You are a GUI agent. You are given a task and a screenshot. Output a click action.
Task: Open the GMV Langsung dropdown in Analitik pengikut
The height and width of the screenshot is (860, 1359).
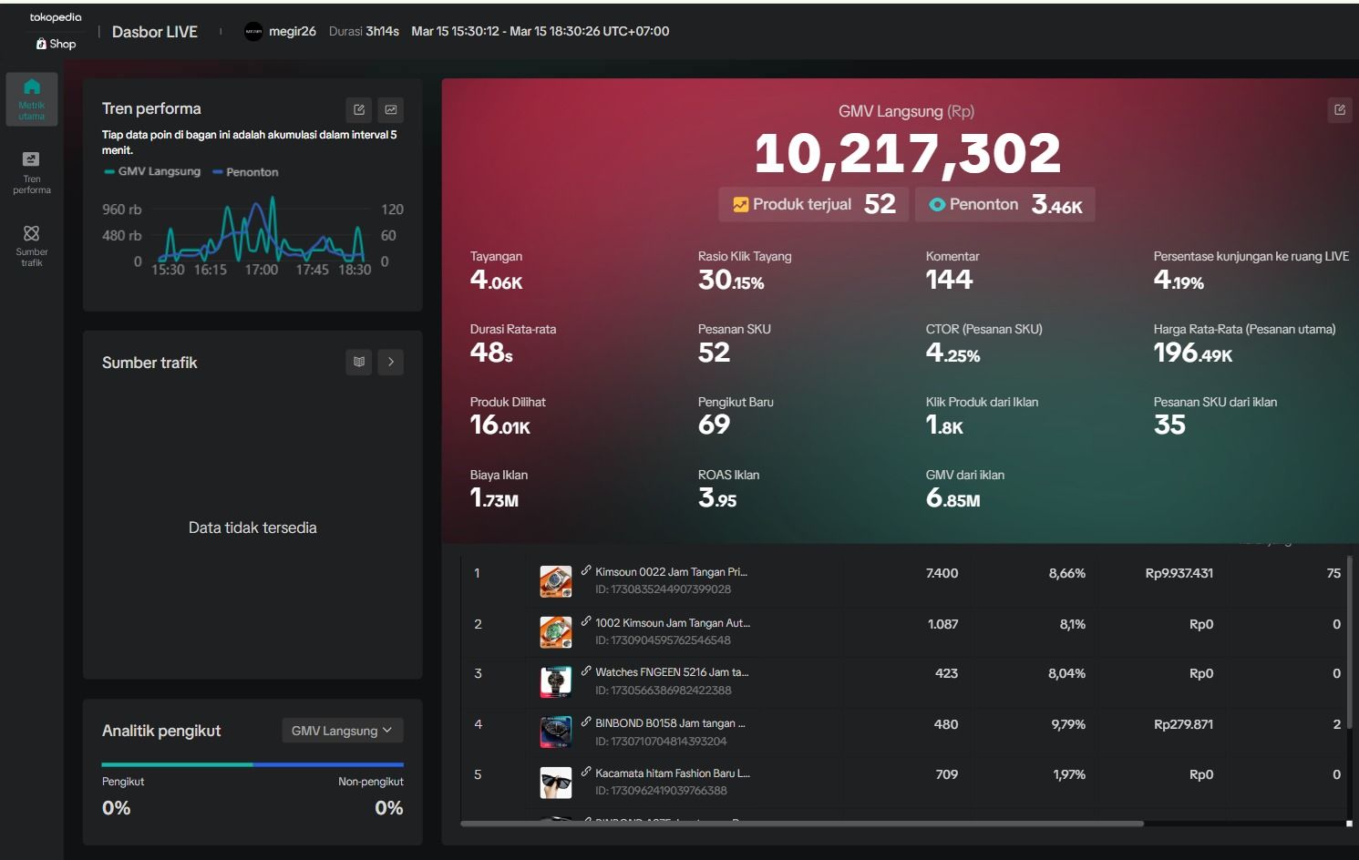(342, 731)
